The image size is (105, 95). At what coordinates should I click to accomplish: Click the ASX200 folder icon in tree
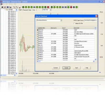coord(7,10)
